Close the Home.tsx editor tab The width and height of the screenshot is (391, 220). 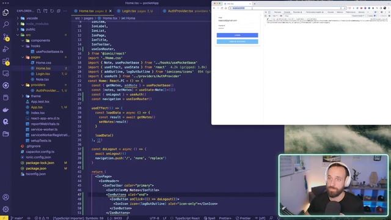click(x=111, y=11)
